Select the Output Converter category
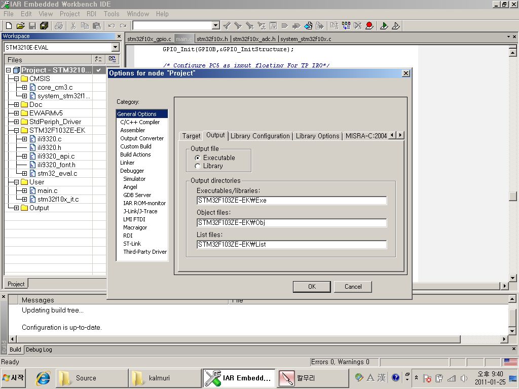519x389 pixels. [x=142, y=138]
